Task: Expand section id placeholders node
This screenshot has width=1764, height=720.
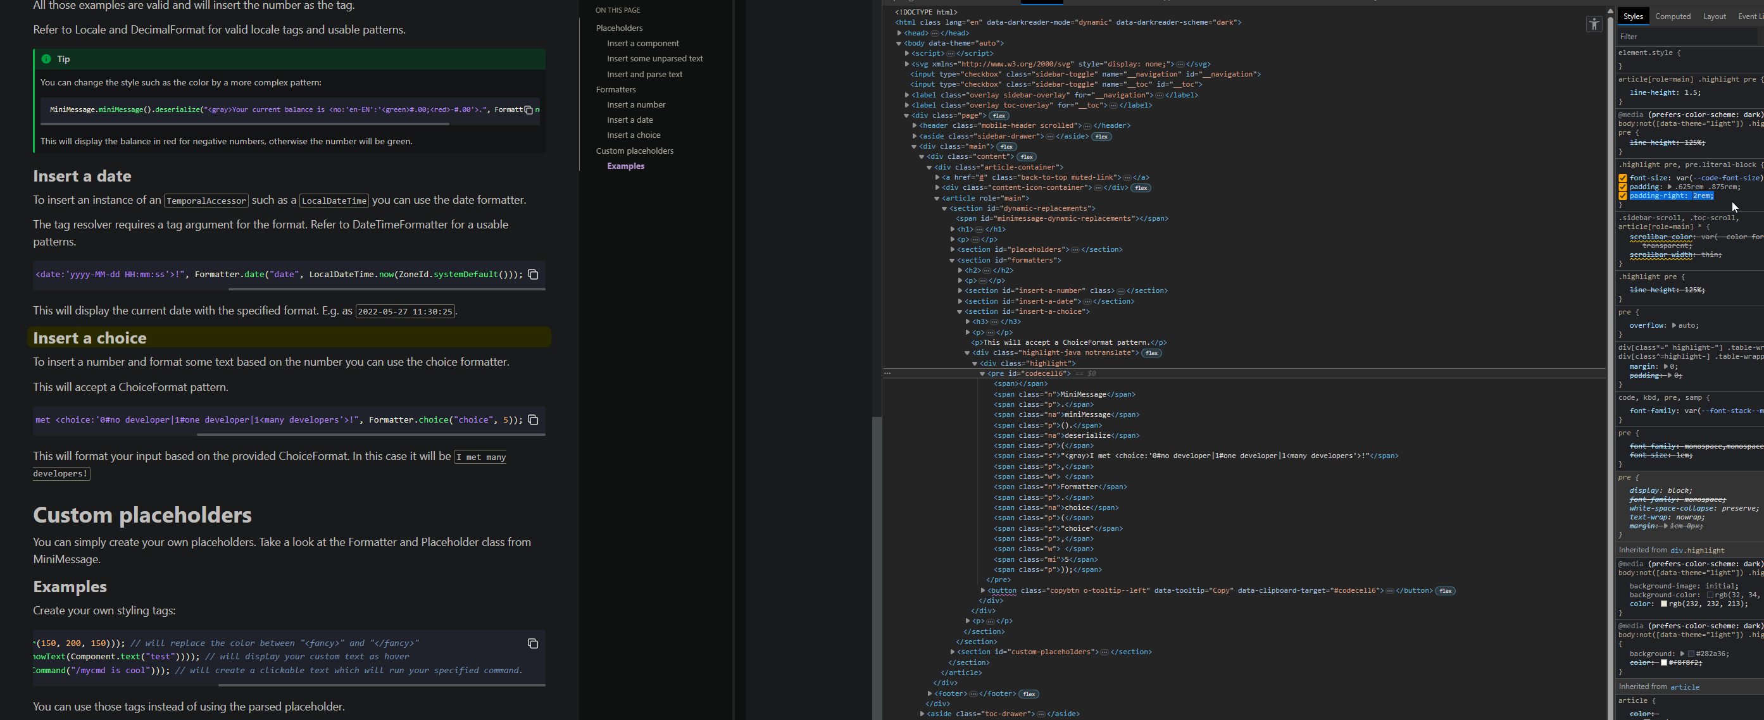Action: click(953, 250)
